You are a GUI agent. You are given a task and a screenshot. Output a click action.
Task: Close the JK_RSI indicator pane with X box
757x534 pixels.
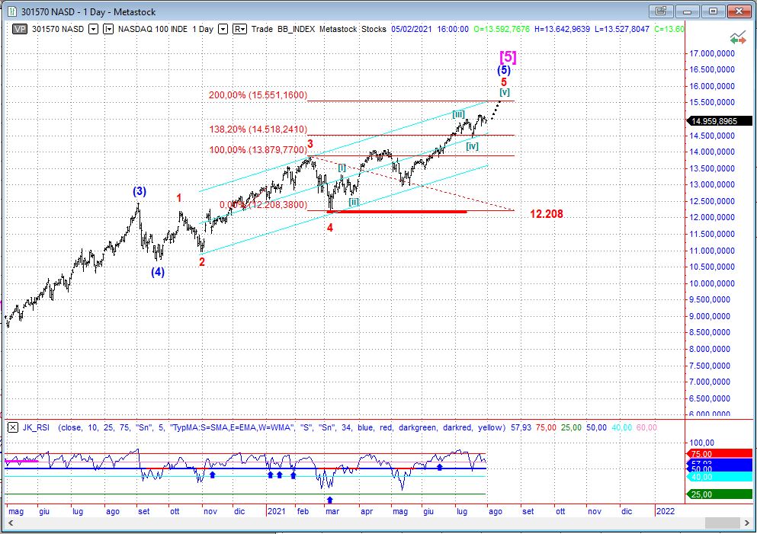pyautogui.click(x=13, y=427)
